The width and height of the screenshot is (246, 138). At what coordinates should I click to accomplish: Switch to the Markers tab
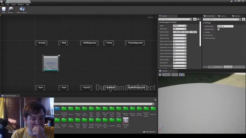[x=236, y=16]
